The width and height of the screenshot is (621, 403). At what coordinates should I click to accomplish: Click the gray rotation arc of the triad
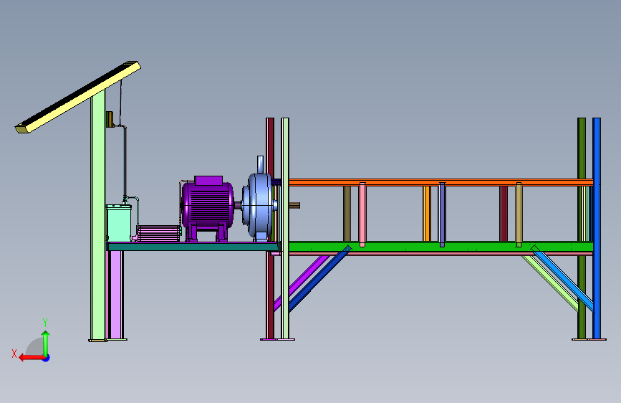(x=35, y=346)
